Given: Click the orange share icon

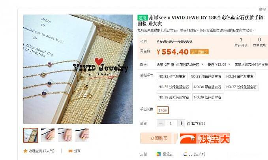Looking at the screenshot, I should [x=70, y=151].
